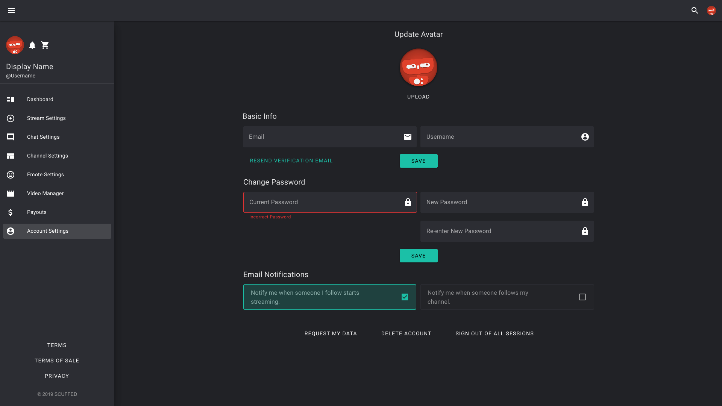Click the top-right profile avatar

pyautogui.click(x=711, y=11)
